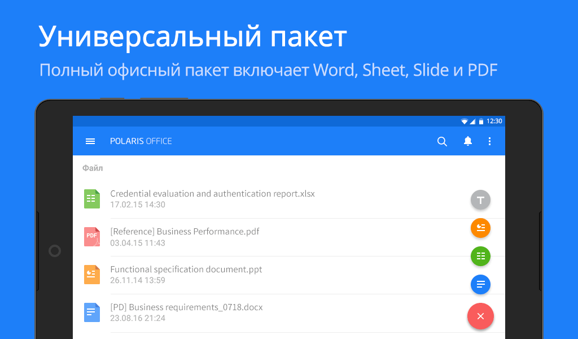Click the POLARIS OFFICE title
This screenshot has height=339, width=578.
click(141, 141)
